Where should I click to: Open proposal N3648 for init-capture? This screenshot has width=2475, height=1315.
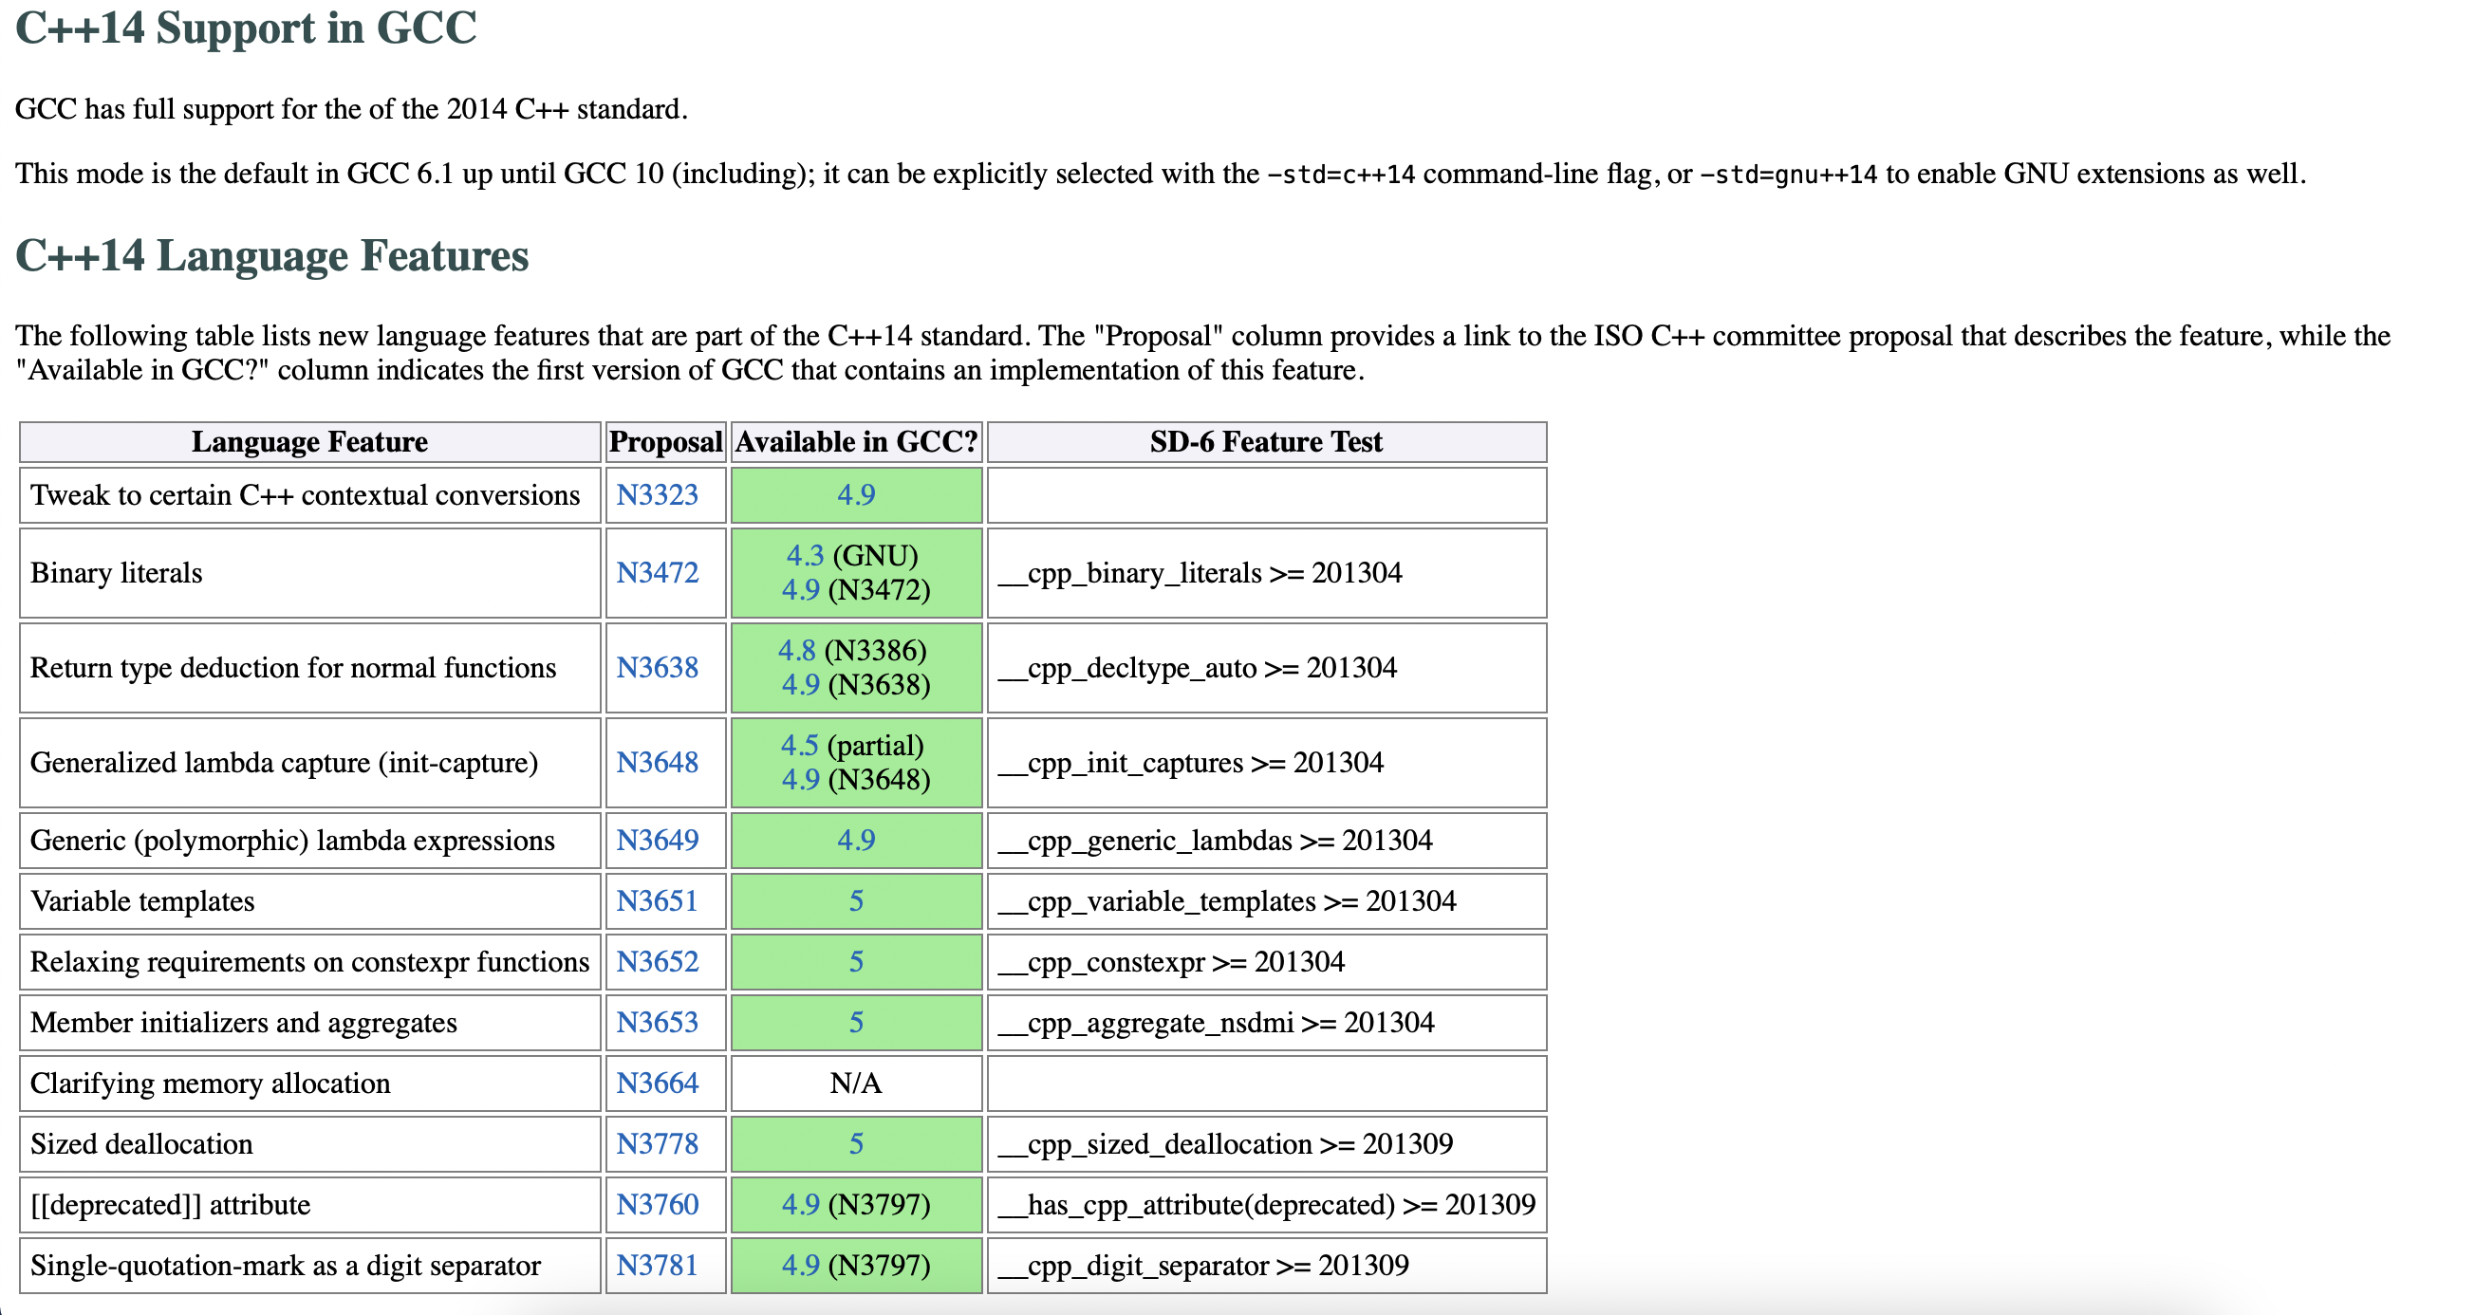pos(656,763)
